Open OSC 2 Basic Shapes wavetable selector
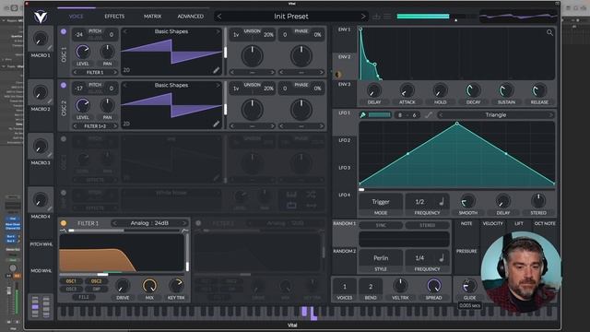This screenshot has width=590, height=332. (171, 86)
